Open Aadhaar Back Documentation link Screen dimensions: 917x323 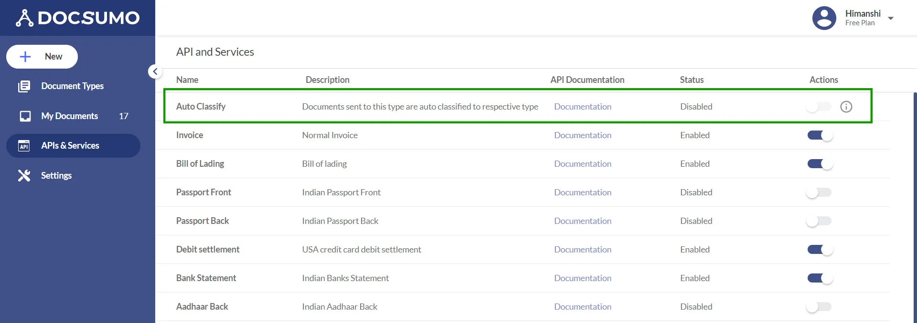click(583, 307)
